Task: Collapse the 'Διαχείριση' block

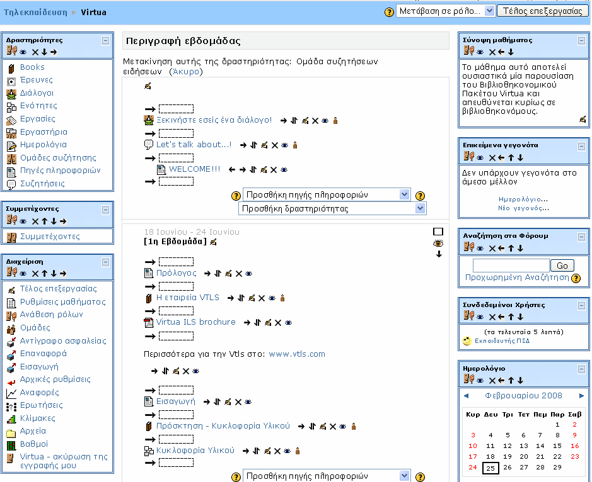Action: (105, 262)
